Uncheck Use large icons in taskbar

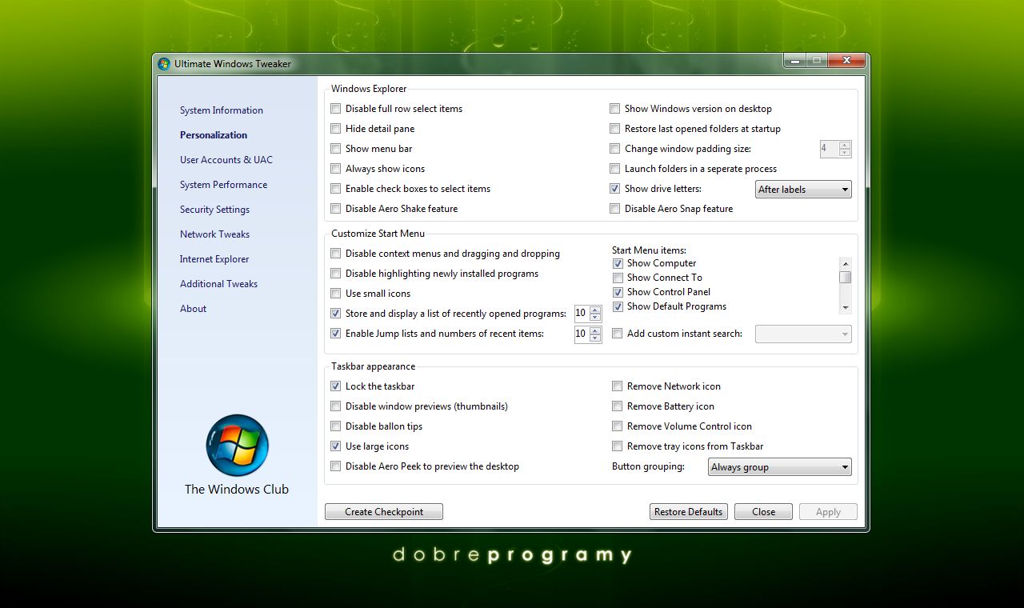pos(336,446)
